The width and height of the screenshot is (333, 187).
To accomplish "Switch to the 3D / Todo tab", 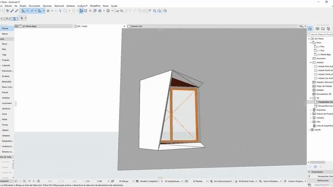I will 99,26.
